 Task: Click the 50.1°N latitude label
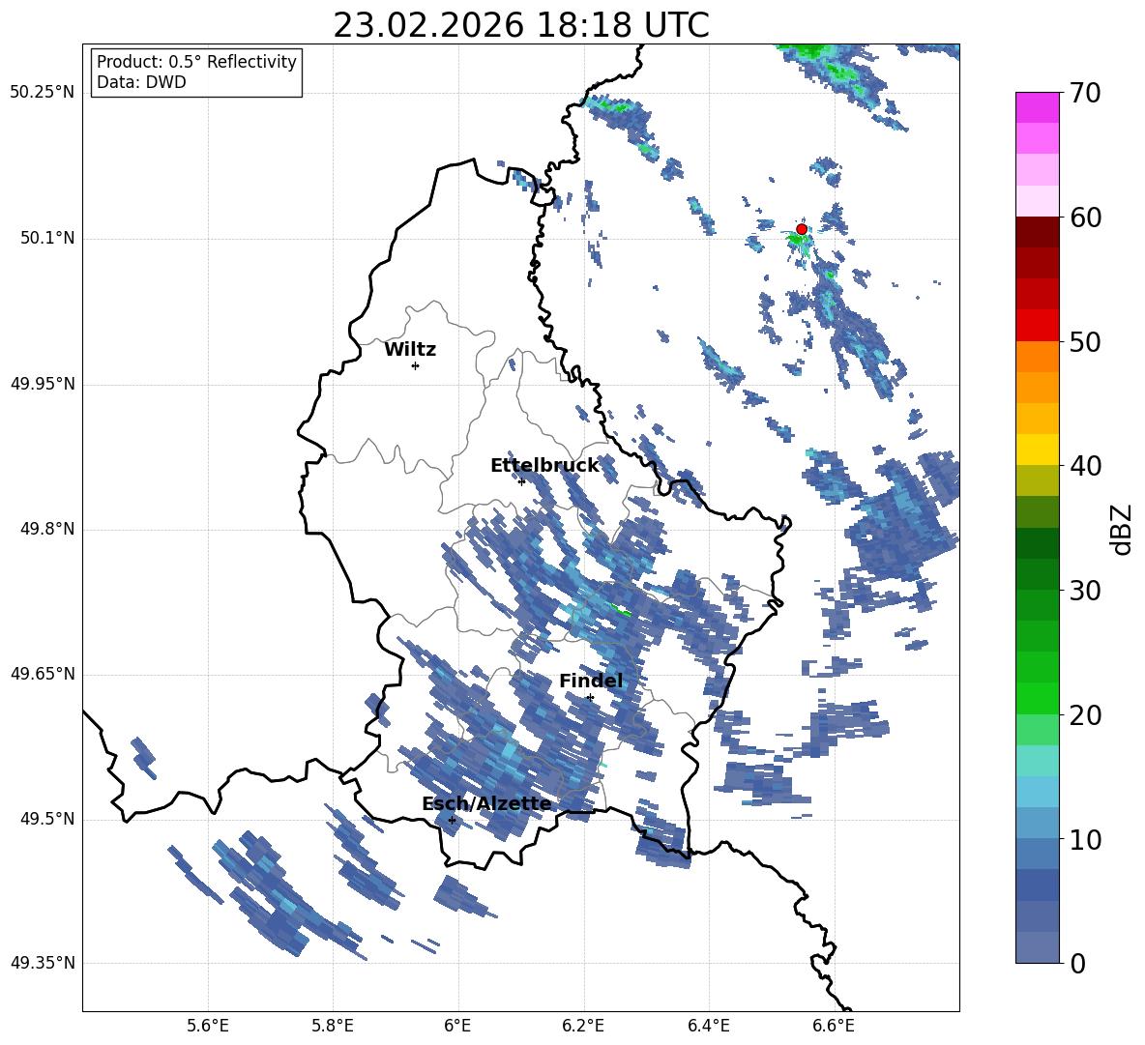point(48,239)
